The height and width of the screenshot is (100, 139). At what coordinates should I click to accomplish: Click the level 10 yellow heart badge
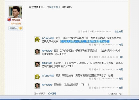point(20,28)
